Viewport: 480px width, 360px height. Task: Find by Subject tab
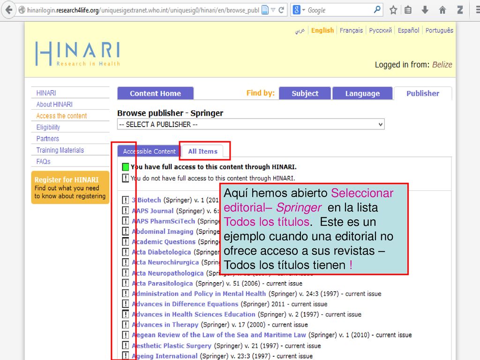[x=305, y=93]
